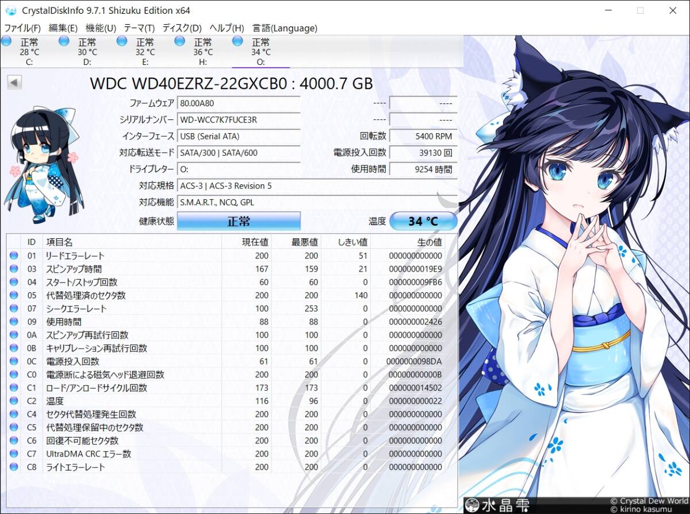This screenshot has height=514, width=690.
Task: Click the 生の値 column header
Action: tap(408, 242)
